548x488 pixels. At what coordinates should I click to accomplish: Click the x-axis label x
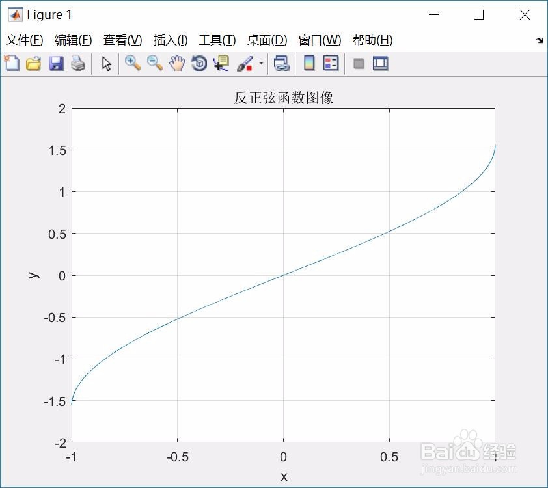(284, 476)
